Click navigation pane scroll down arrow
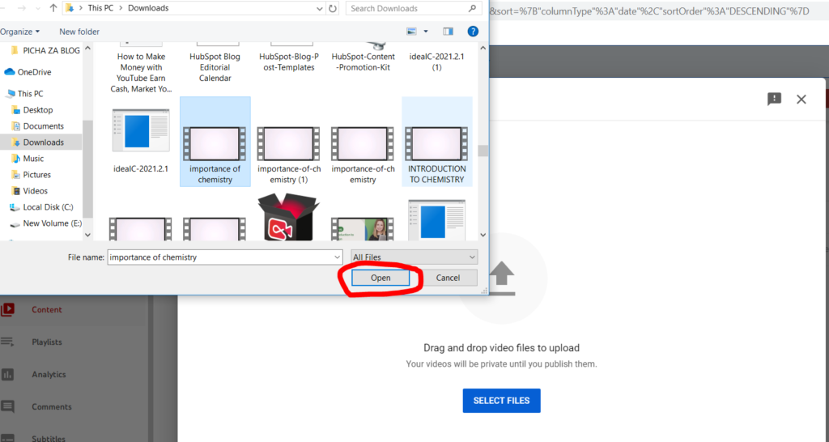 click(87, 235)
